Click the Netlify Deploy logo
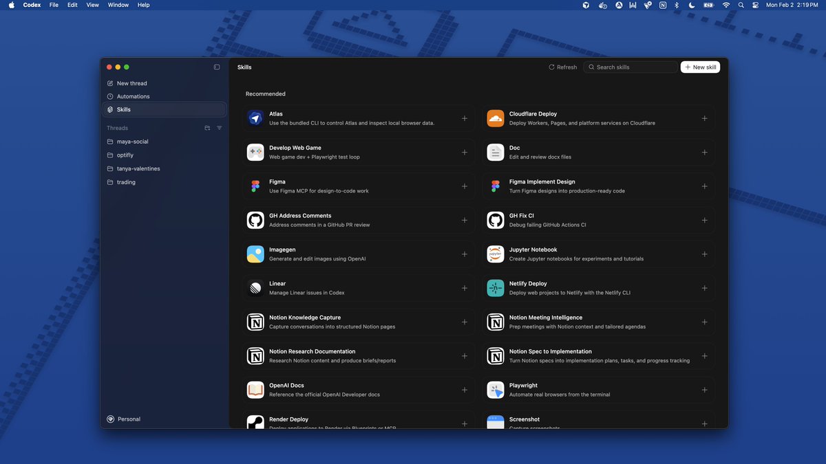The height and width of the screenshot is (464, 826). (x=496, y=288)
